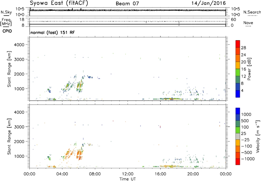Select the "Velocity [m s⁻¹]" colorbar title
The image size is (261, 181).
coord(258,137)
